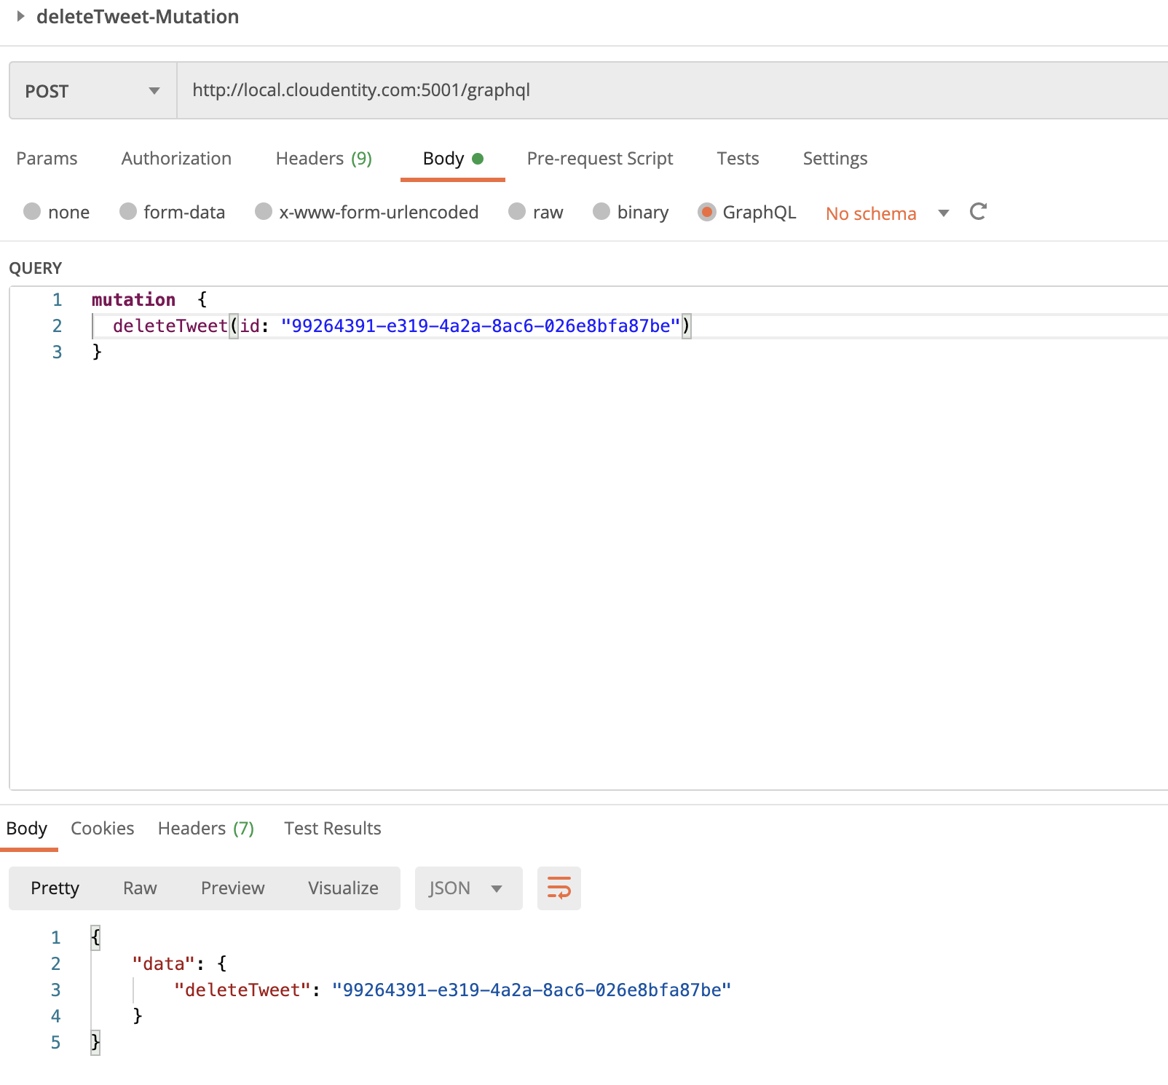
Task: Switch to the Preview response view
Action: (233, 888)
